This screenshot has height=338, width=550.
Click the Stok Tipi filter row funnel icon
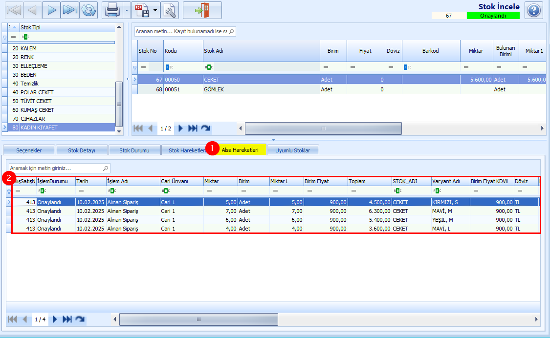tap(4, 37)
